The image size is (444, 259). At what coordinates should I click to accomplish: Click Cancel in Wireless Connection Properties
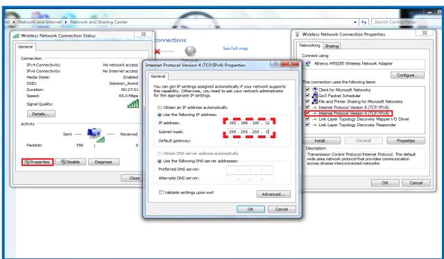416,183
